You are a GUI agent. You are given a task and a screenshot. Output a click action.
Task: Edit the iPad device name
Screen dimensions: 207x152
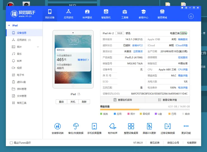click(79, 94)
